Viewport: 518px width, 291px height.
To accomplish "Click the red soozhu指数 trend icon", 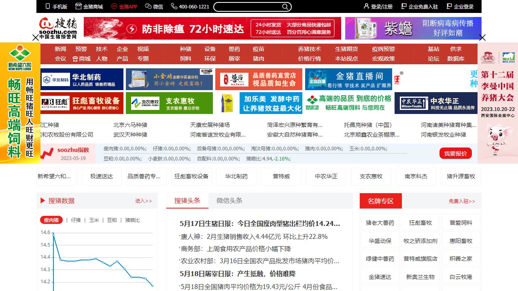I will pyautogui.click(x=47, y=153).
